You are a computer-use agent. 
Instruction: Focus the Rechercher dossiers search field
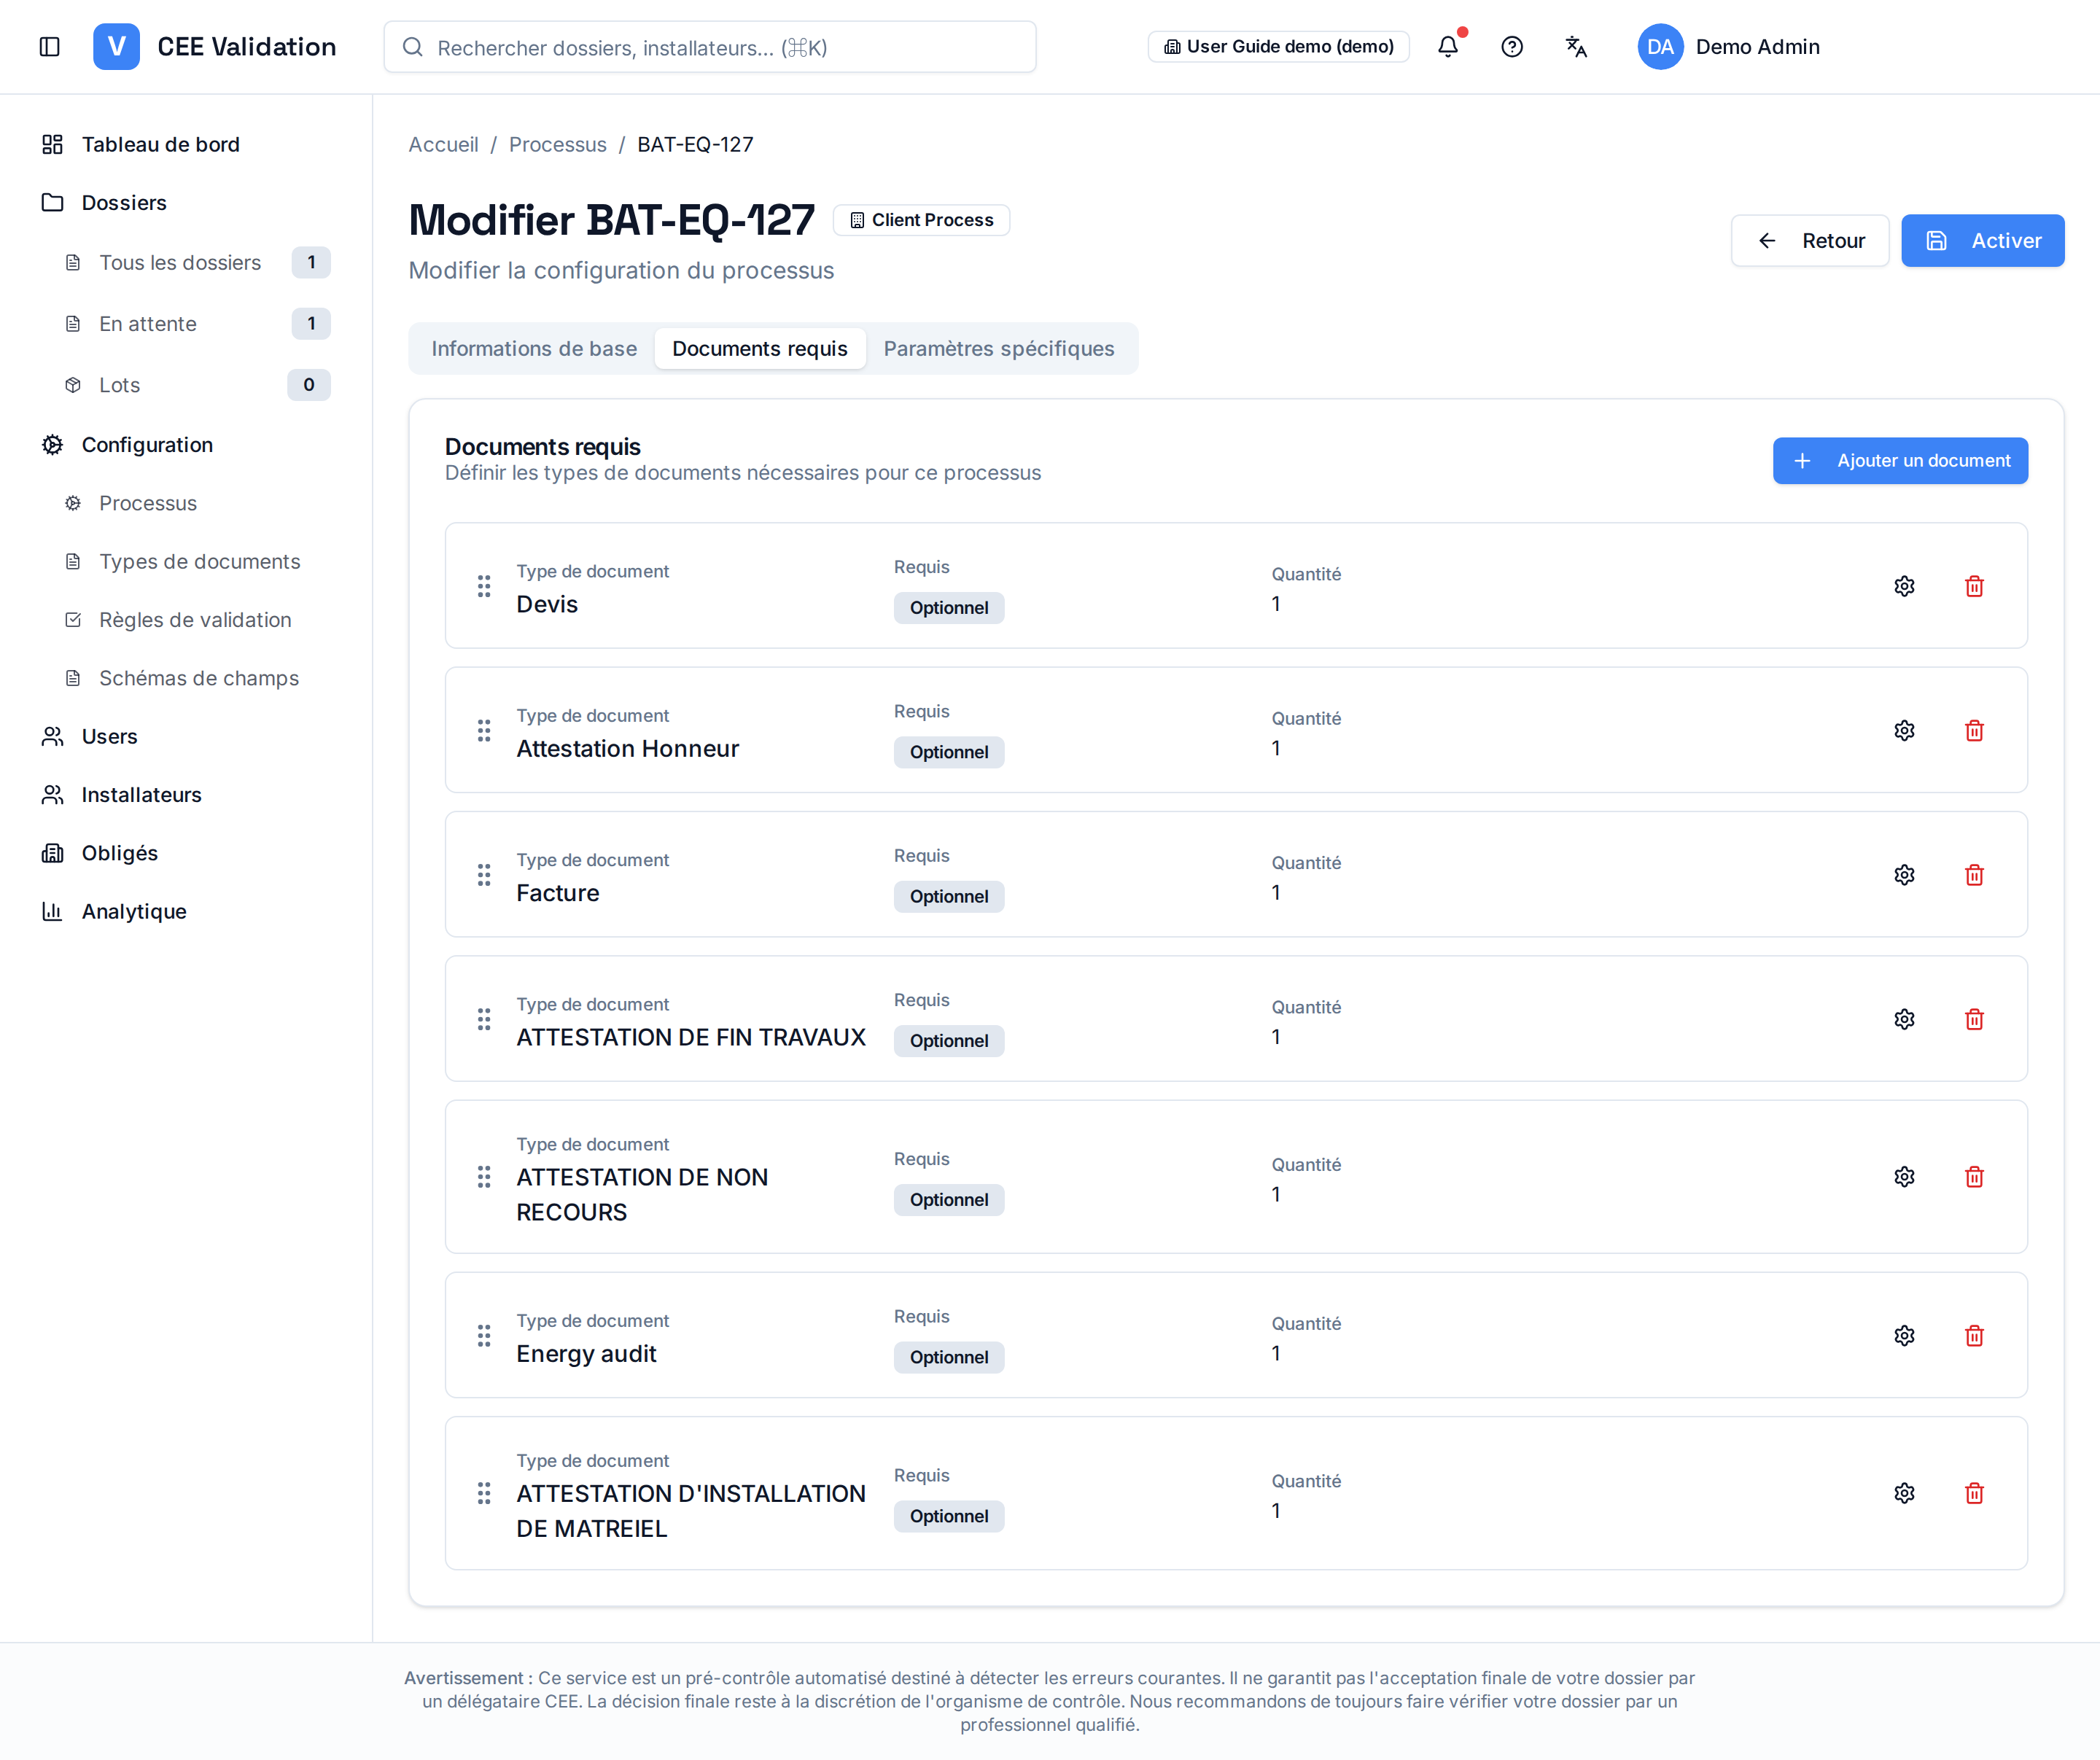(x=710, y=47)
